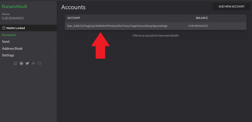This screenshot has height=122, width=252.
Task: Click the Wallet Locked status label
Action: tap(15, 28)
